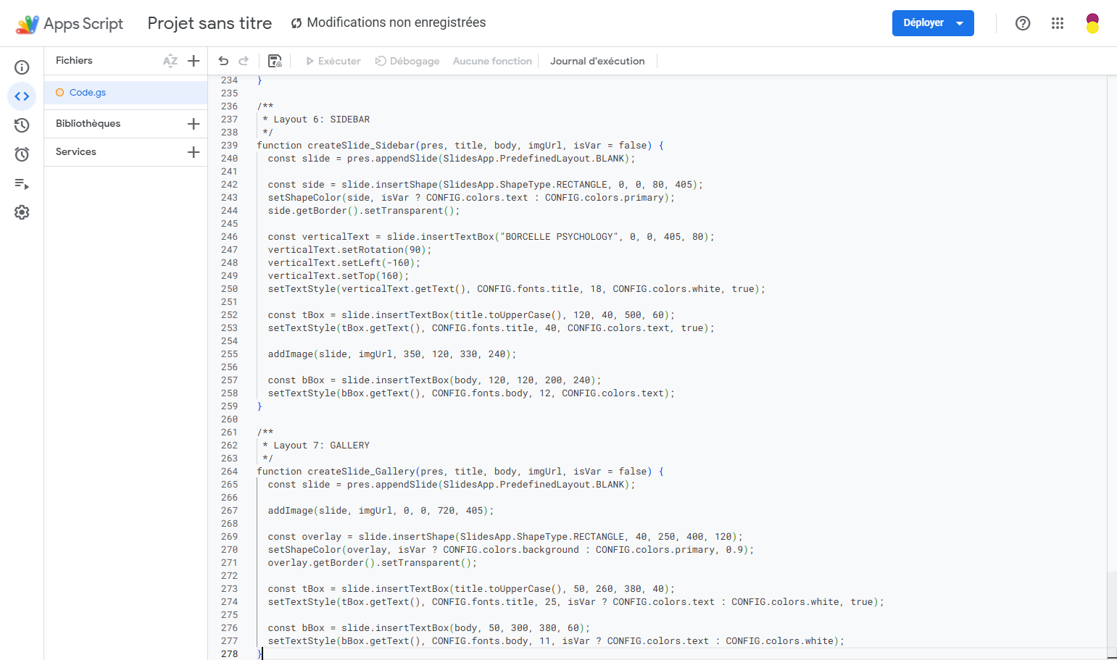The image size is (1117, 660).
Task: Click the "Layout 6: SIDEBAR" comment
Action: [x=321, y=120]
